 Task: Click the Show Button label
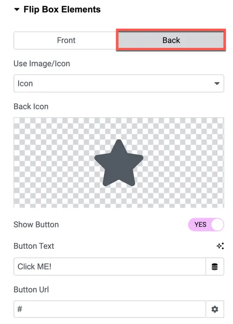coord(36,224)
